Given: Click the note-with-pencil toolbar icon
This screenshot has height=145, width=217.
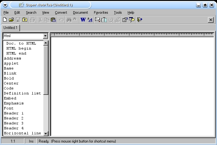Looking at the screenshot, I should 98,20.
